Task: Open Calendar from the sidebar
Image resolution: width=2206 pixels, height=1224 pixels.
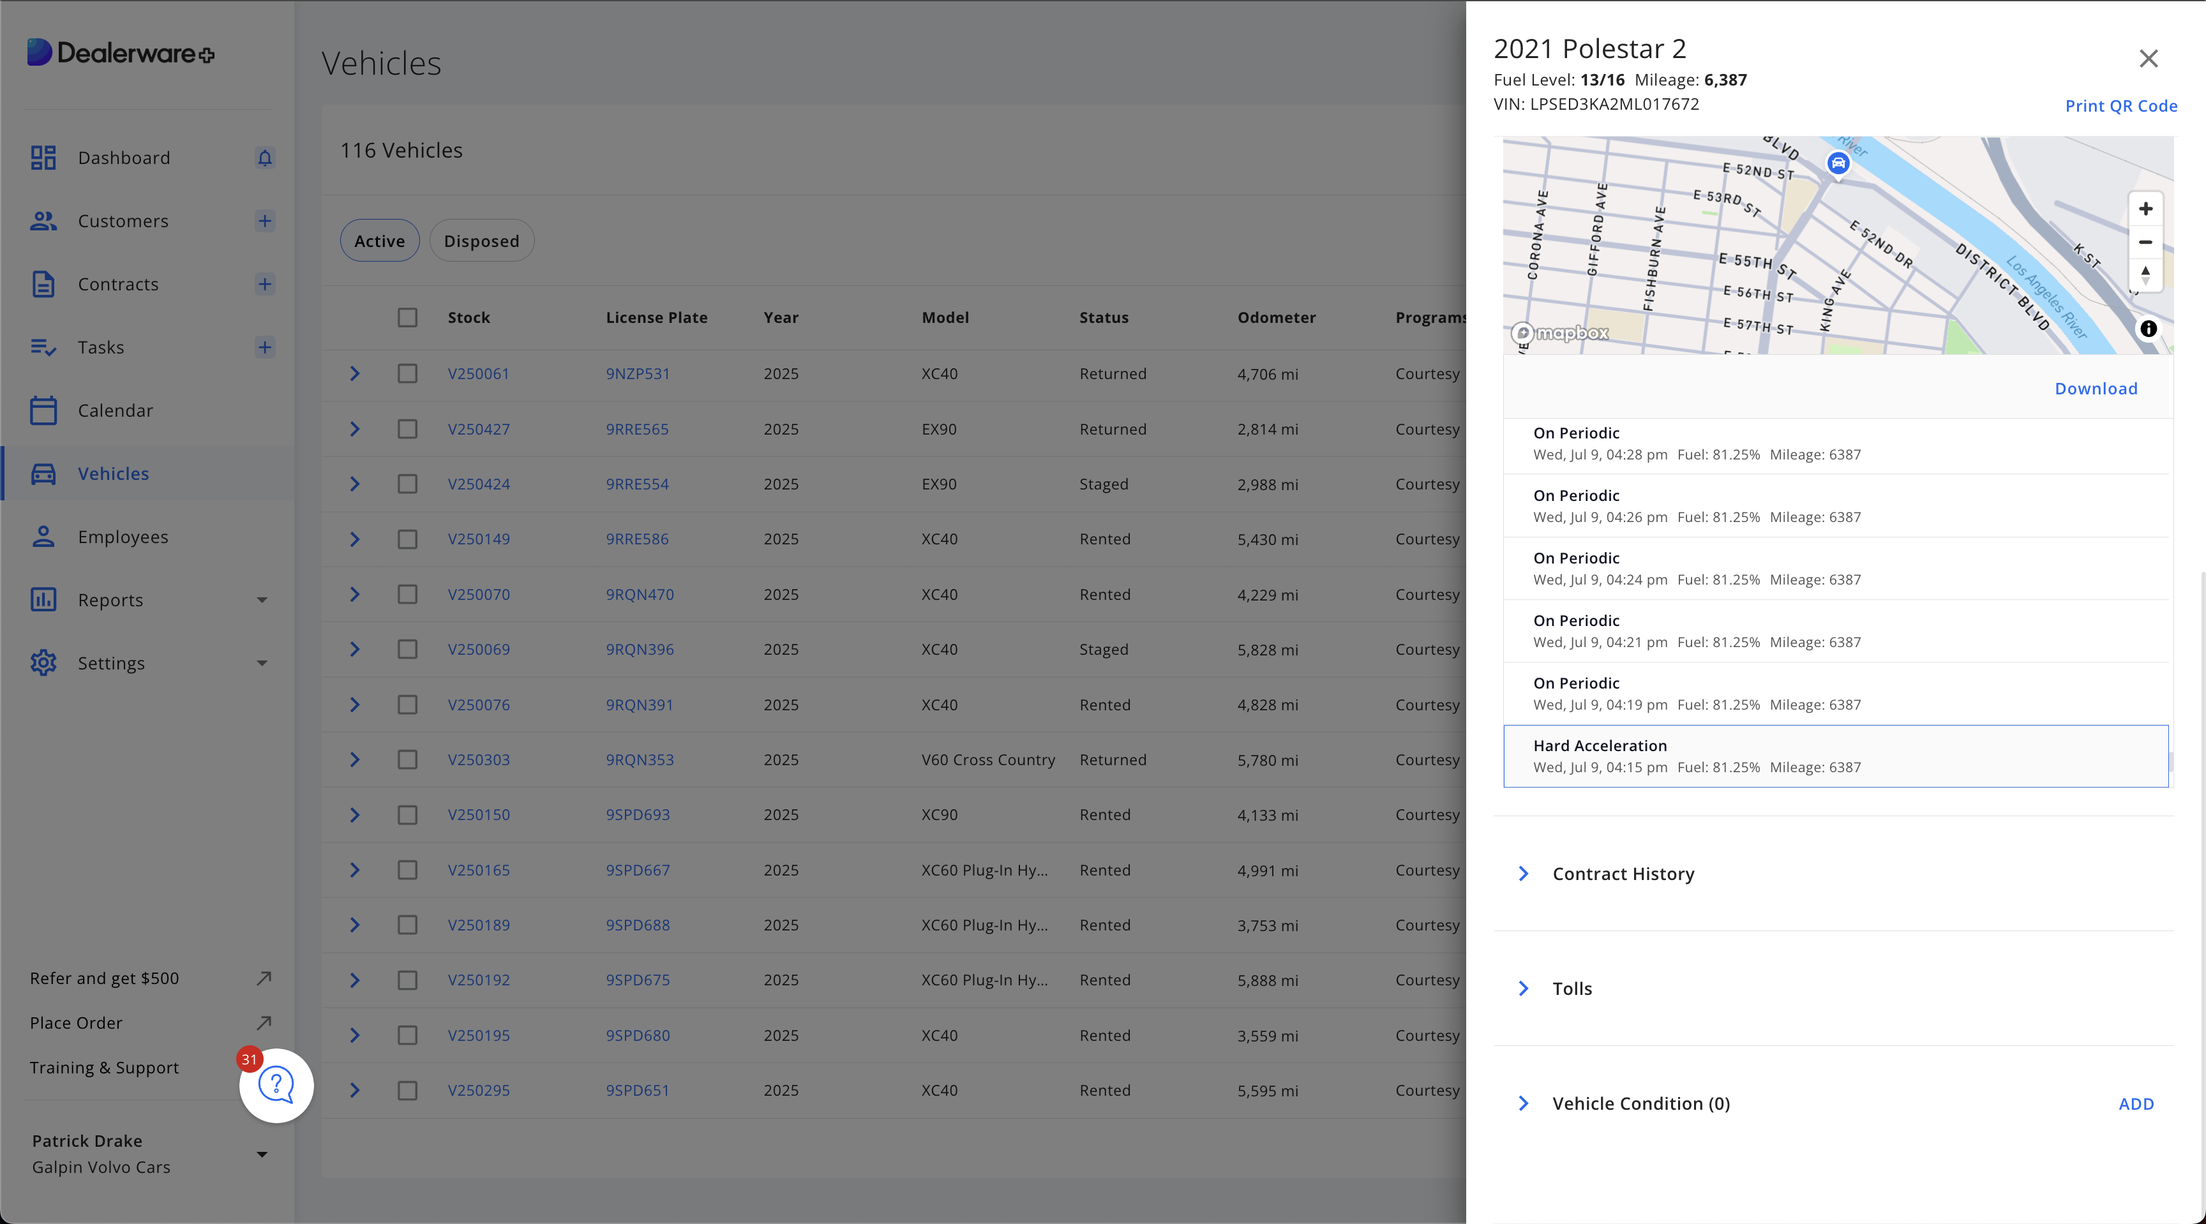Action: [116, 411]
